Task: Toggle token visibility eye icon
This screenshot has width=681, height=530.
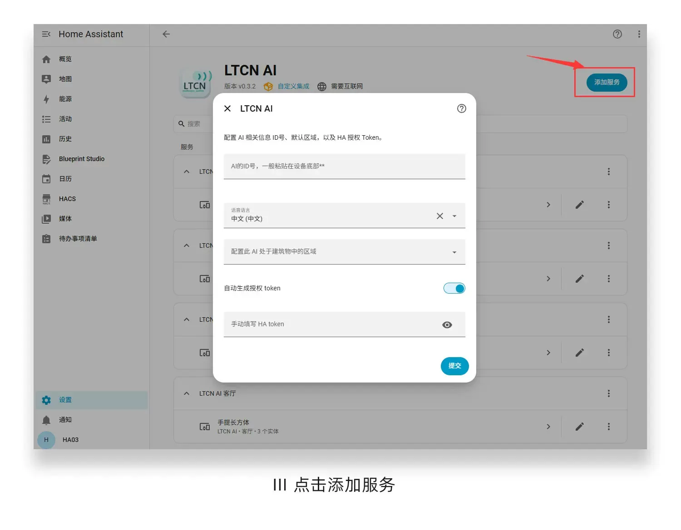Action: pos(447,325)
